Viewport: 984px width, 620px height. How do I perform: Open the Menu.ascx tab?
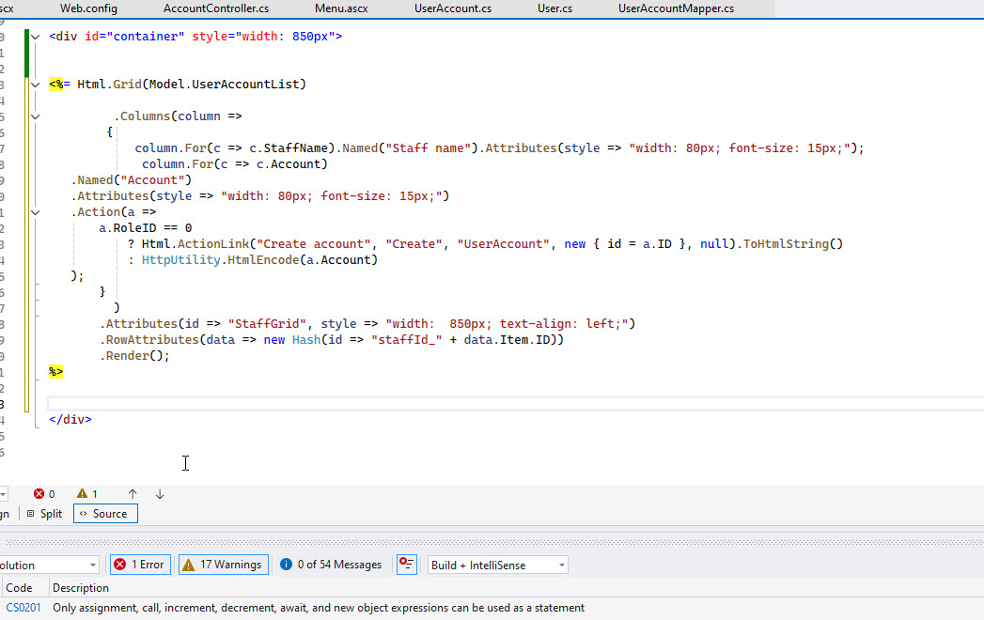point(341,8)
